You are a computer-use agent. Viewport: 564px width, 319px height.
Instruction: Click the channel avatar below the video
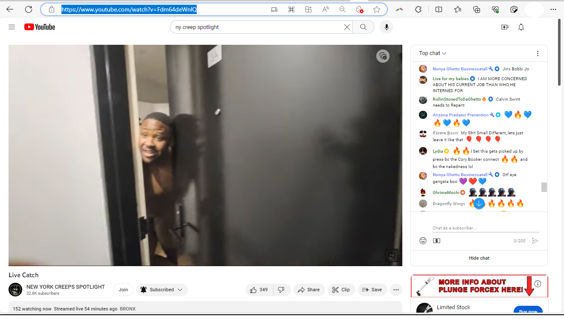pyautogui.click(x=15, y=290)
